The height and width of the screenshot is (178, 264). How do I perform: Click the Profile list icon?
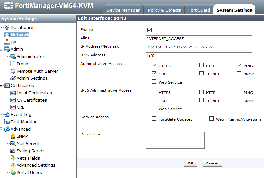[13, 64]
